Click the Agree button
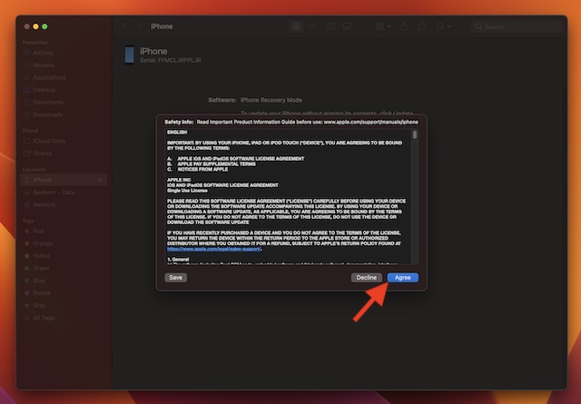The height and width of the screenshot is (404, 581). click(402, 277)
